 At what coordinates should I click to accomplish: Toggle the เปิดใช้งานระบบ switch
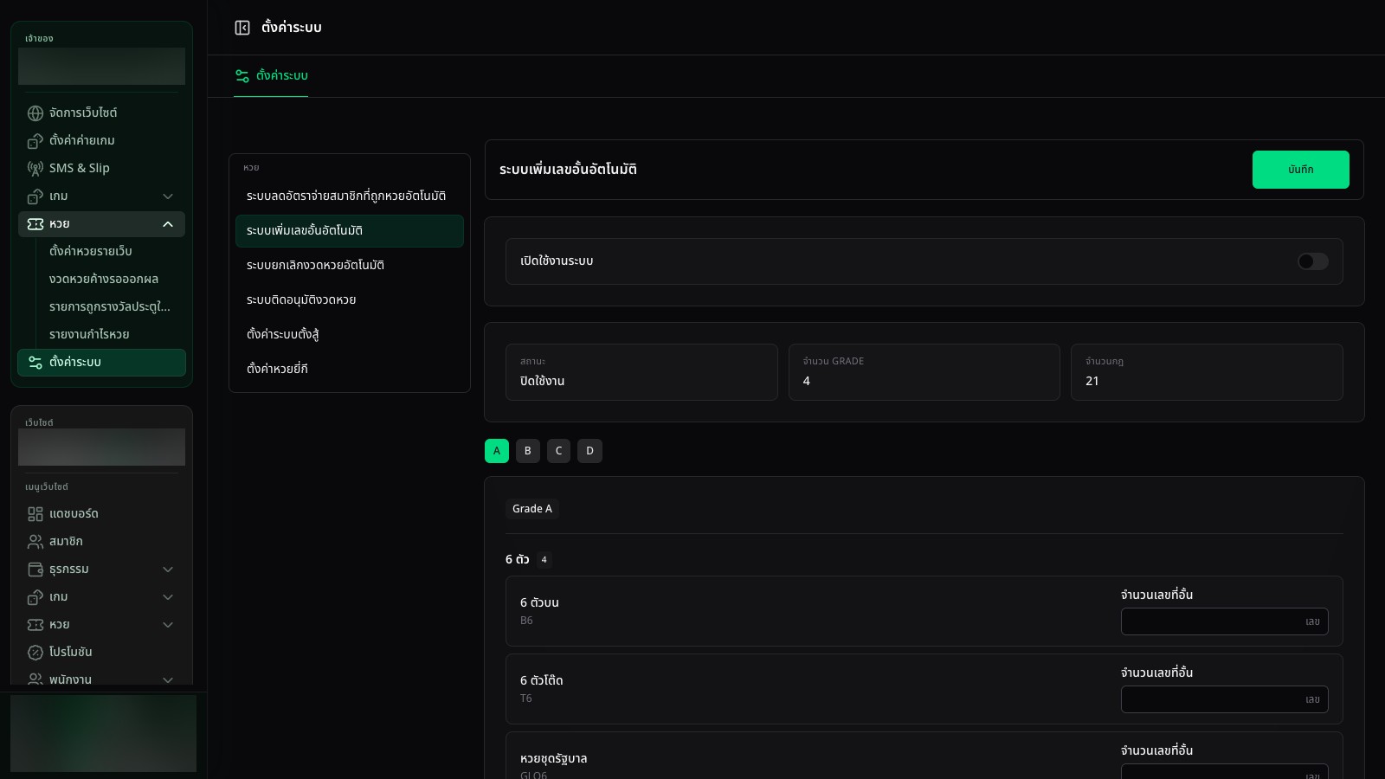(x=1312, y=261)
